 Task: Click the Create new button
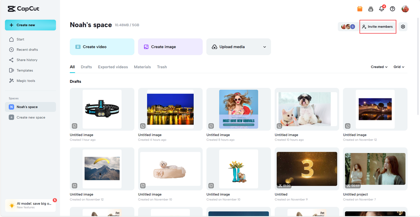tap(30, 25)
